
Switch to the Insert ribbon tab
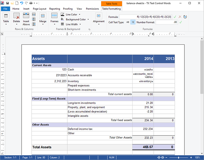tap(26, 9)
